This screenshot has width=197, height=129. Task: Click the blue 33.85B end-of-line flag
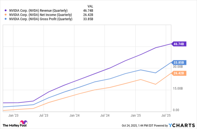[179, 62]
